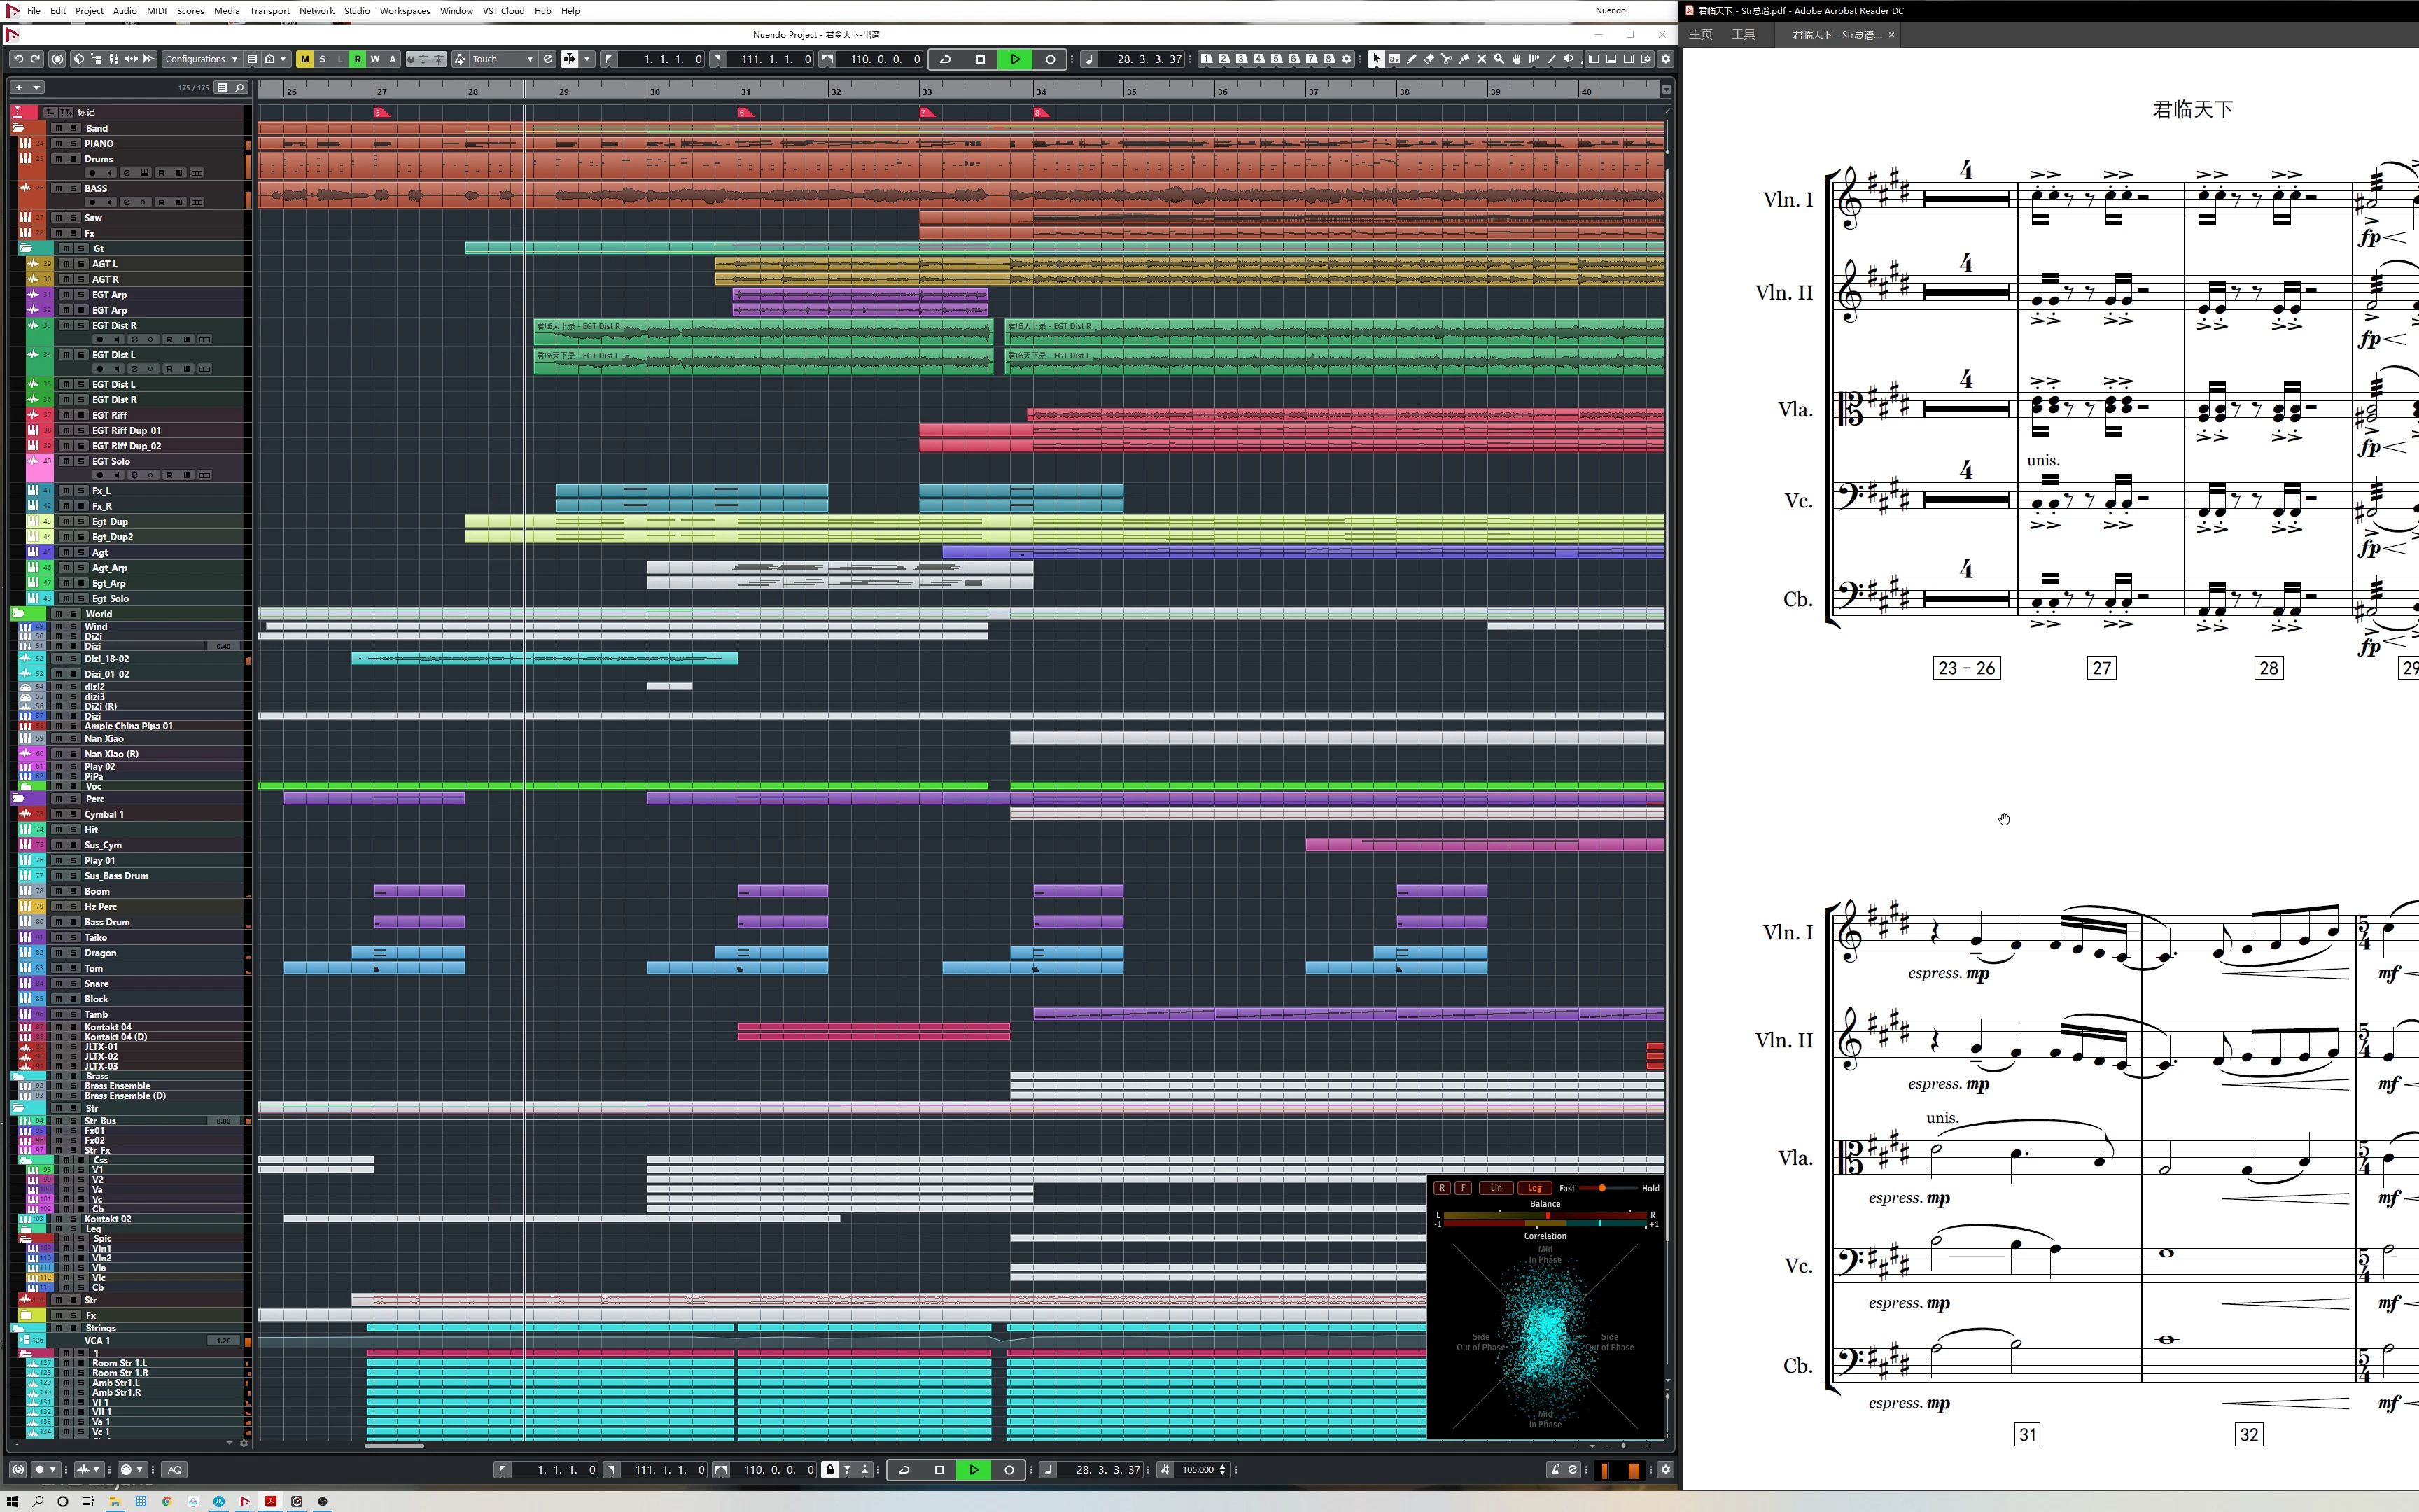Jump to marker 3 in toolbar

pyautogui.click(x=1242, y=59)
